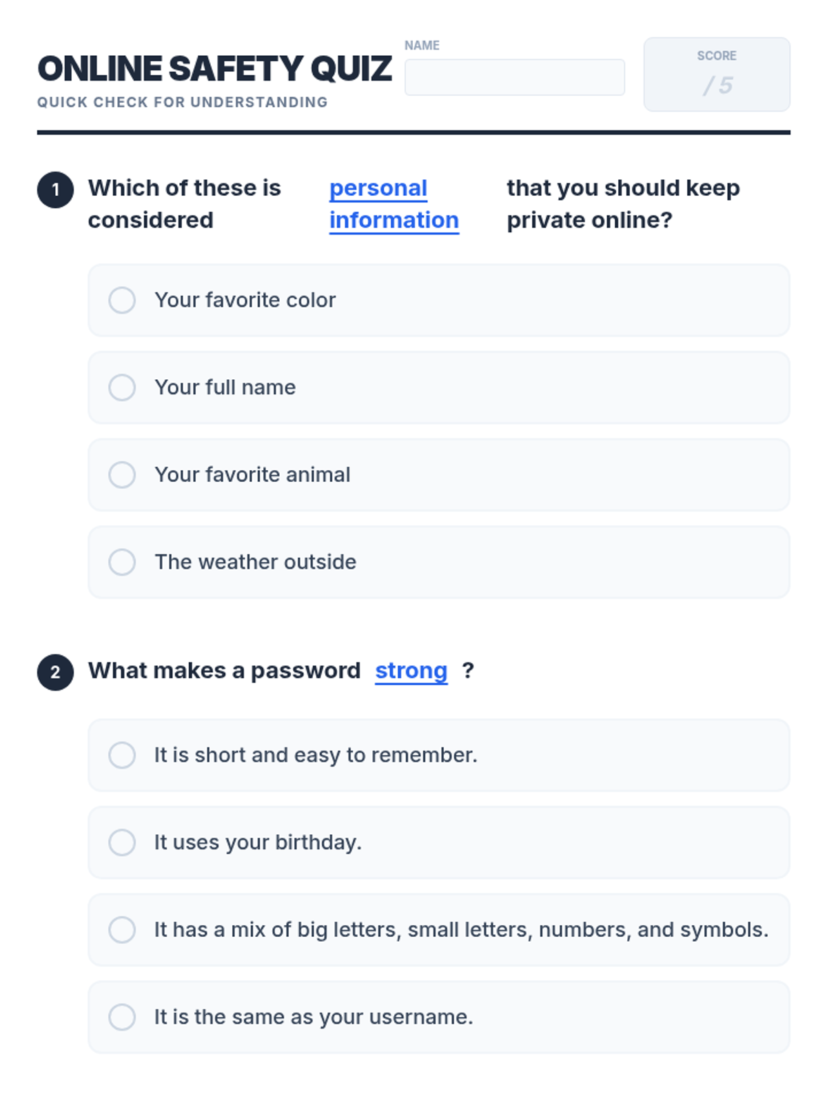Select 'It uses your birthday' answer
Viewport: 827px width, 1103px height.
(x=122, y=842)
